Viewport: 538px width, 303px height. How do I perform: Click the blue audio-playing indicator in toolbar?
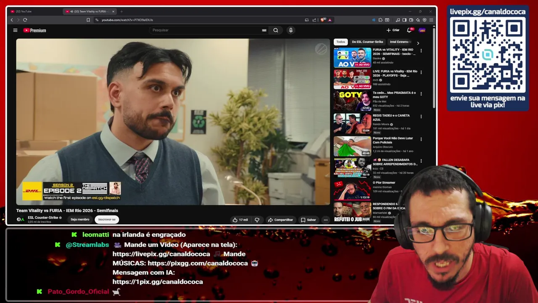click(x=374, y=20)
